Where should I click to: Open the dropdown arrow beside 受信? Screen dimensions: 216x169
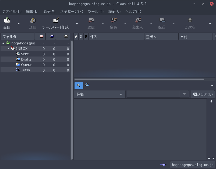tap(19, 23)
